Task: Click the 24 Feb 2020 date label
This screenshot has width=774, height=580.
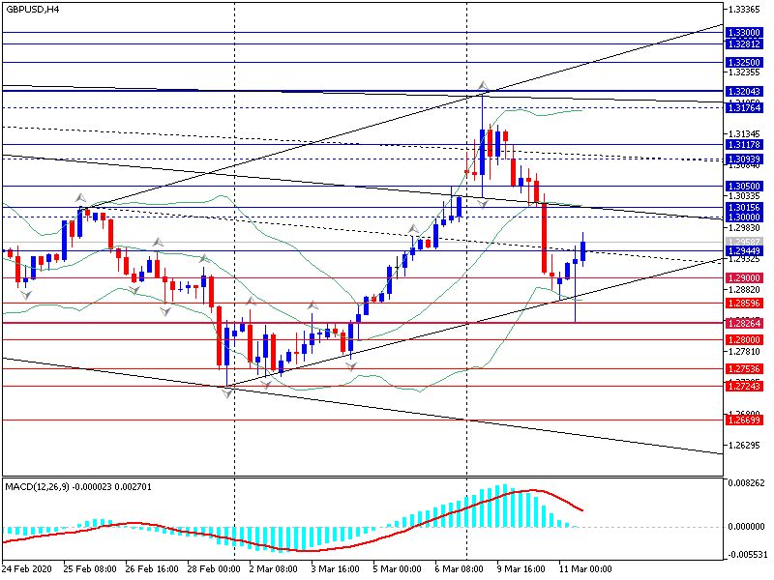Action: 29,569
